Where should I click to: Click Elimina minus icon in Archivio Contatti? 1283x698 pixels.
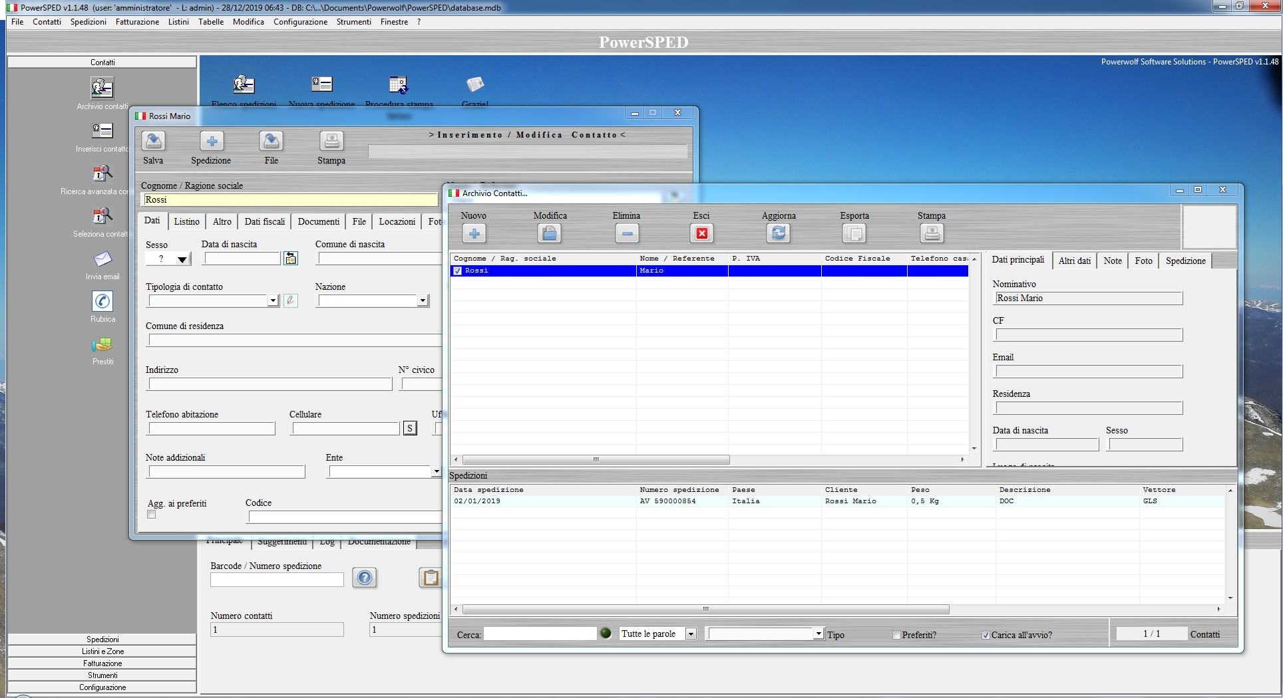click(x=627, y=233)
